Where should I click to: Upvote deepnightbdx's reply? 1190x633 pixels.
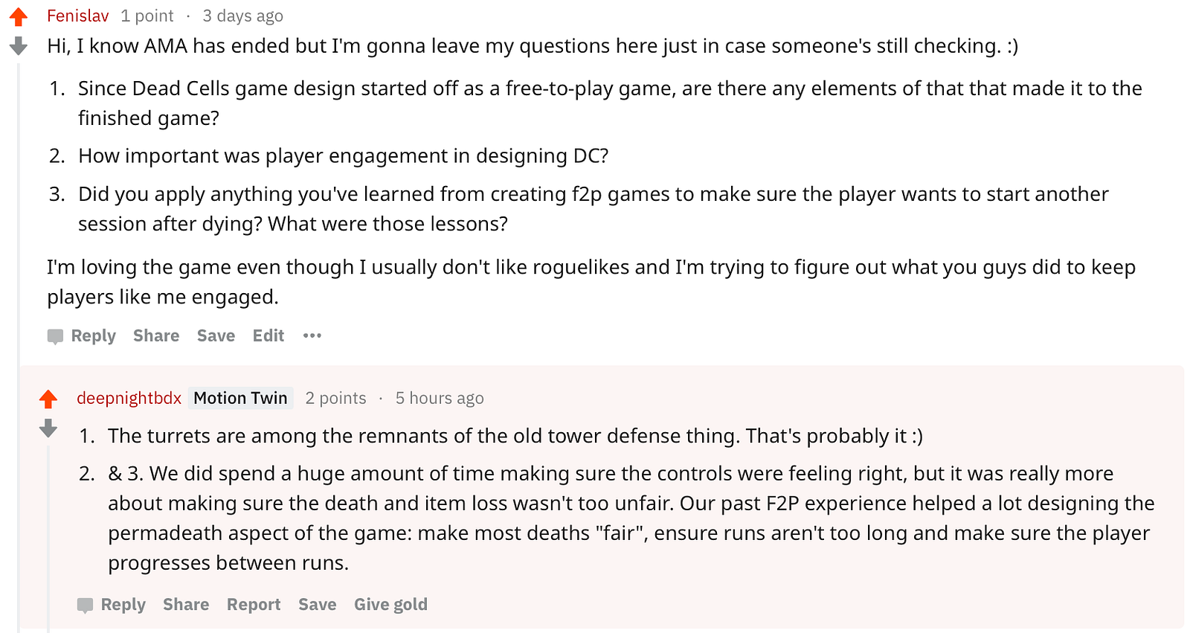click(x=48, y=399)
